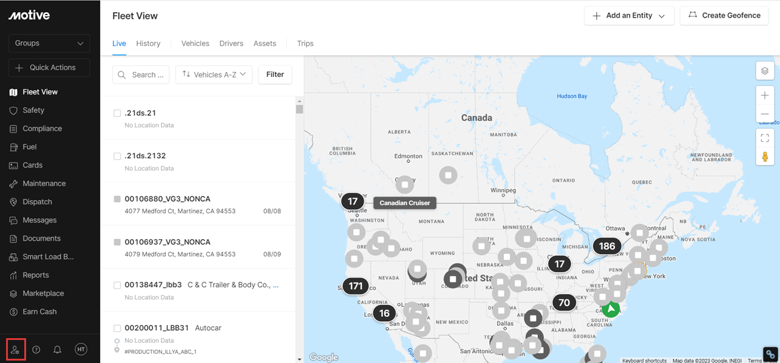This screenshot has height=363, width=780.
Task: Select the 00138447_lbb3 vehicle checkbox
Action: 118,285
